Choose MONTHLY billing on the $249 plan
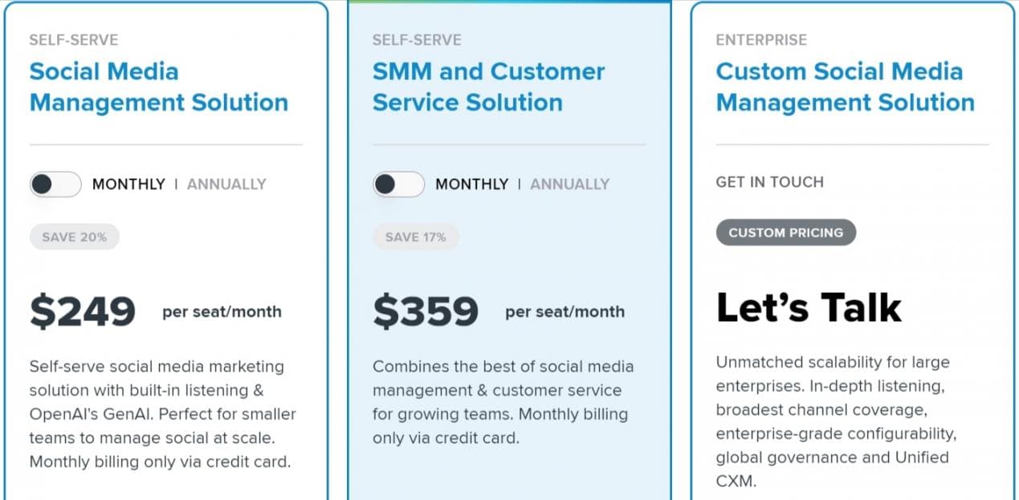The image size is (1019, 500). [128, 185]
